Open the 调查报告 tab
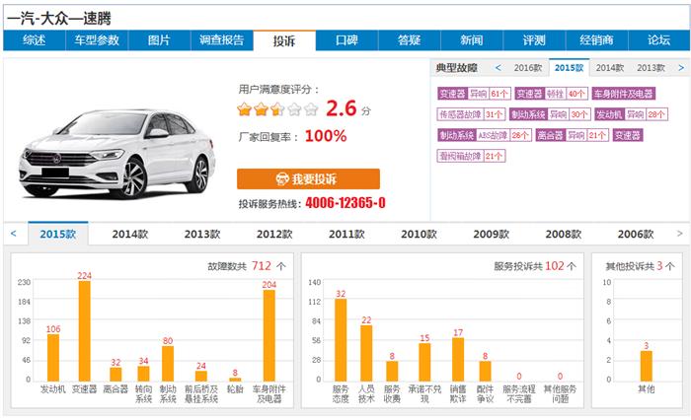The width and height of the screenshot is (691, 420). point(222,40)
